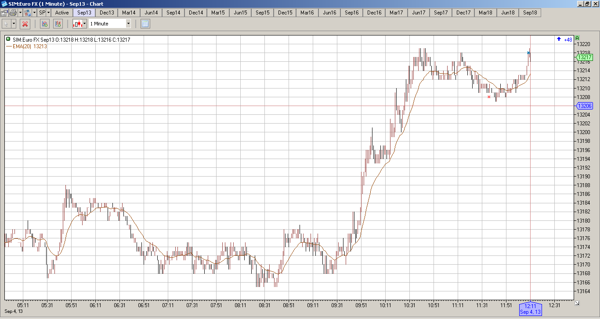
Task: Click the red X delete tool
Action: (x=25, y=24)
